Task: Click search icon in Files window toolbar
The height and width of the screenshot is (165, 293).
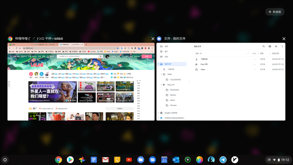Action: point(263,46)
